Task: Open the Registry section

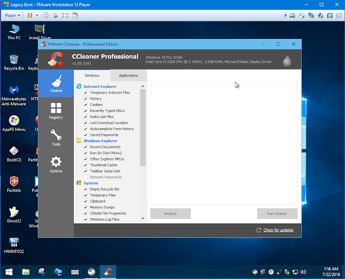Action: click(x=56, y=111)
